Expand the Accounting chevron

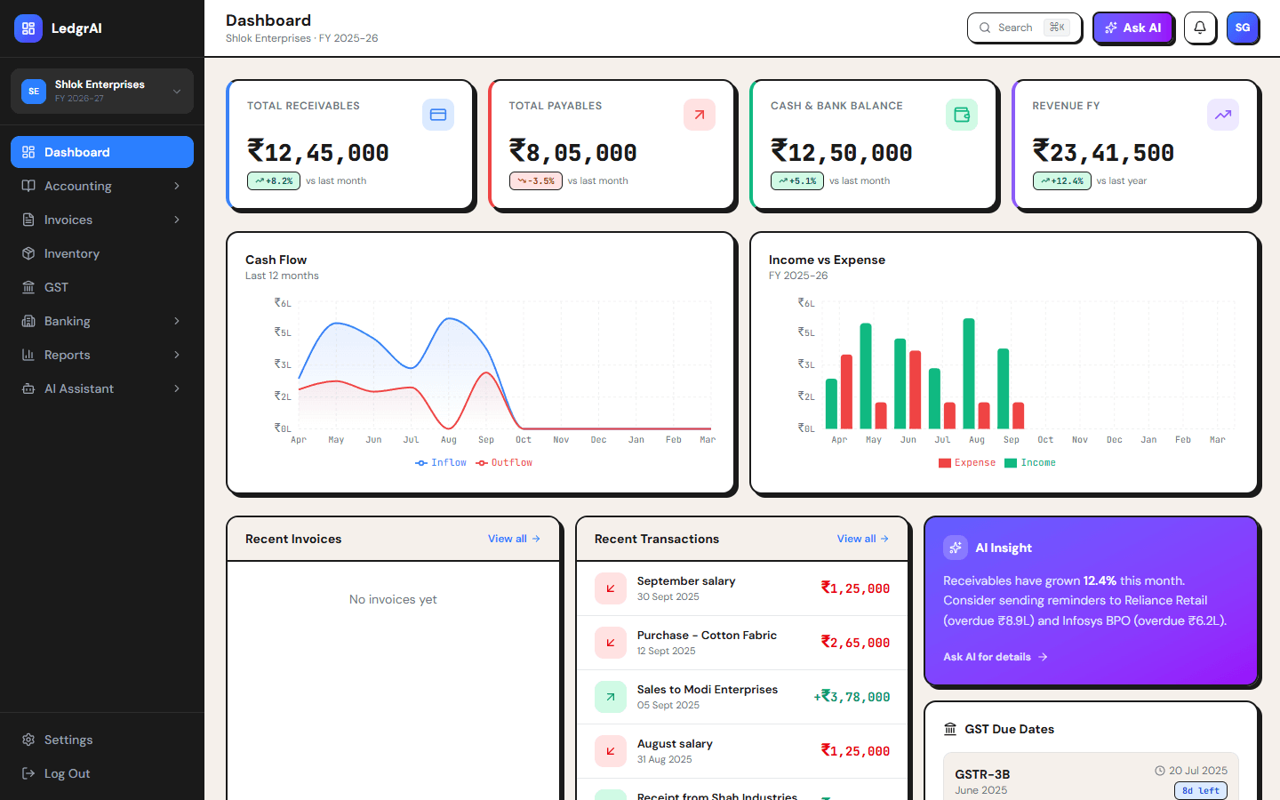pyautogui.click(x=177, y=186)
